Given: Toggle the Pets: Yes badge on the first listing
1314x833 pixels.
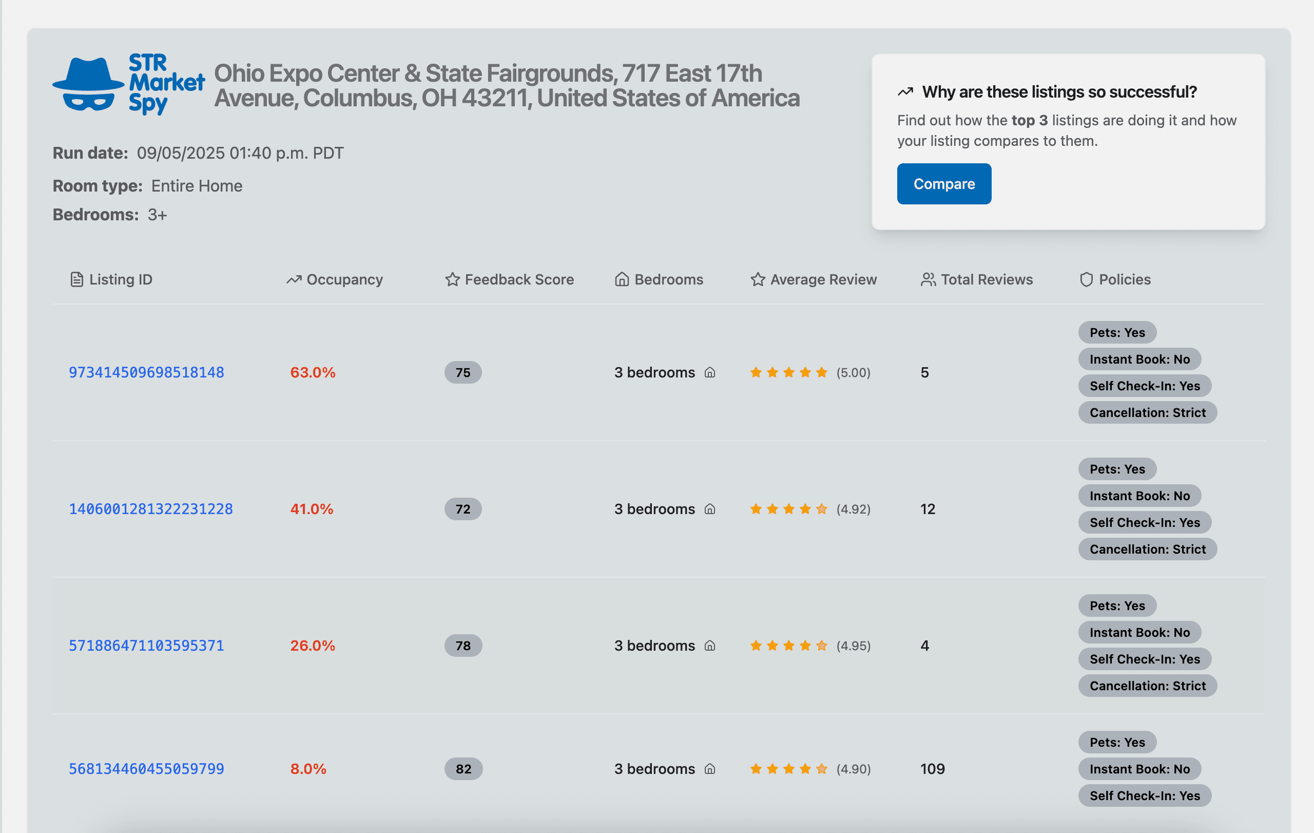Looking at the screenshot, I should pos(1116,332).
